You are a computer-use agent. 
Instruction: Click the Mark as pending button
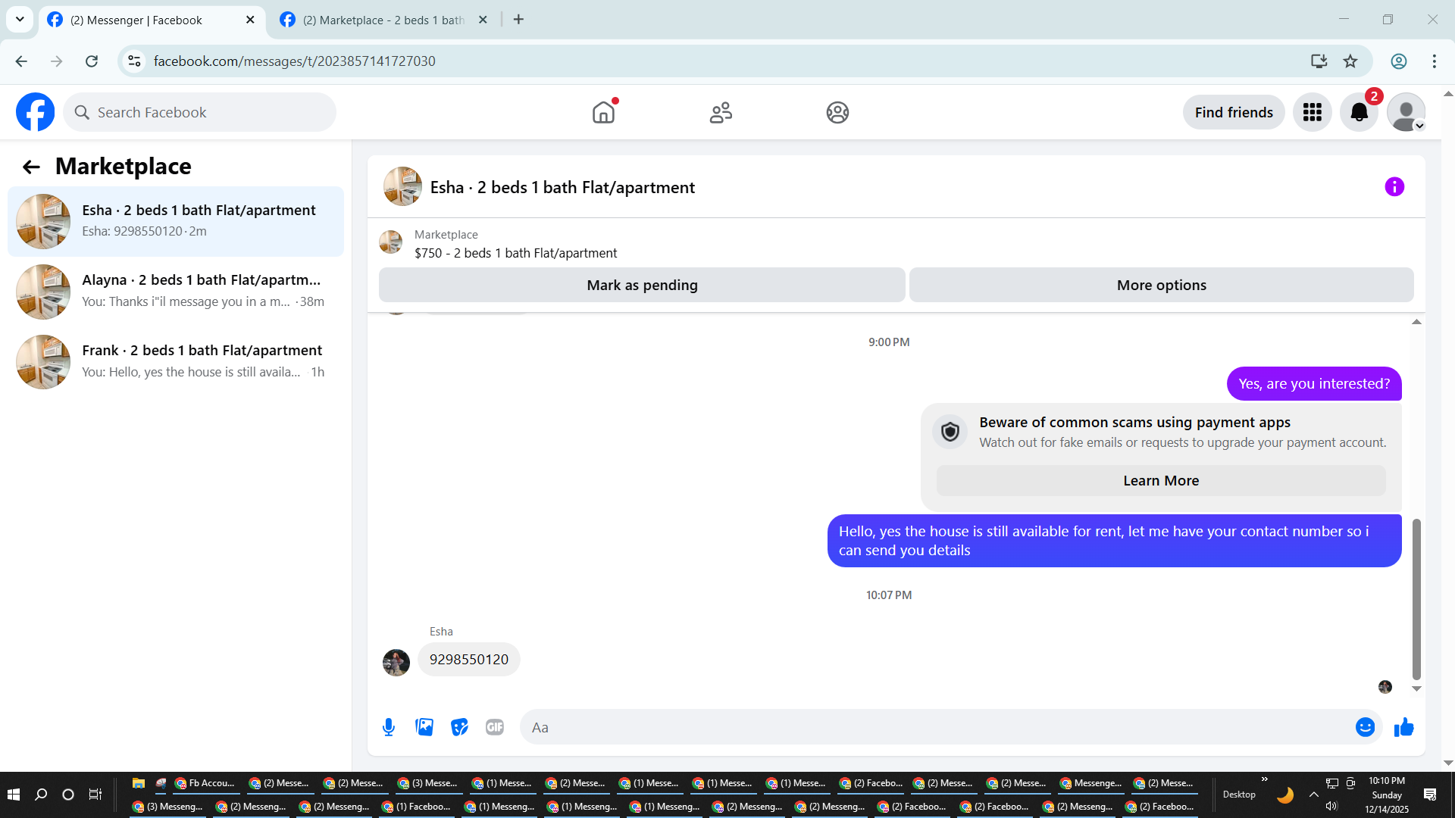[642, 286]
